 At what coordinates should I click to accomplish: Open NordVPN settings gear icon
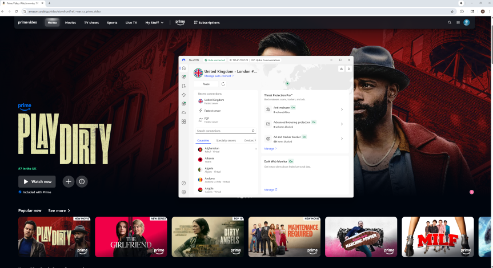point(184,192)
